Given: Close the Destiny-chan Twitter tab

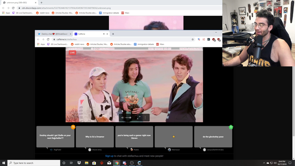Looking at the screenshot, I should tap(71, 34).
